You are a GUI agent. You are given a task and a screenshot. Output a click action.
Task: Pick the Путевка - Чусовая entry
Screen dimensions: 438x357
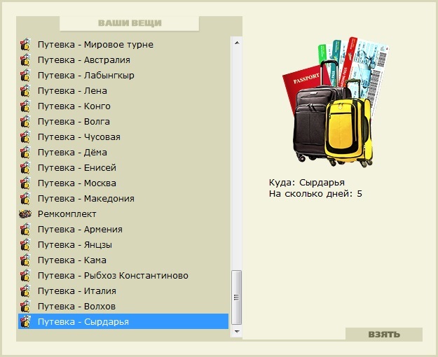pyautogui.click(x=123, y=137)
